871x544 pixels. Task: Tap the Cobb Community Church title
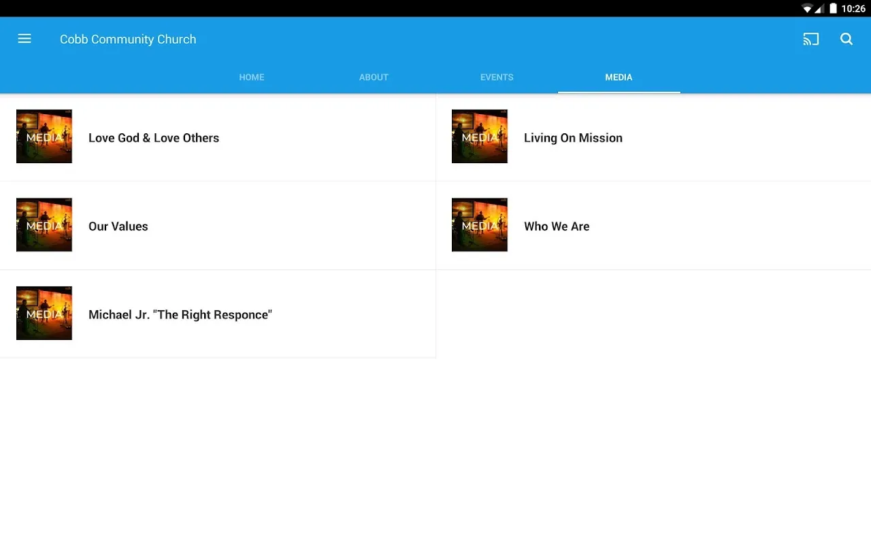click(128, 39)
